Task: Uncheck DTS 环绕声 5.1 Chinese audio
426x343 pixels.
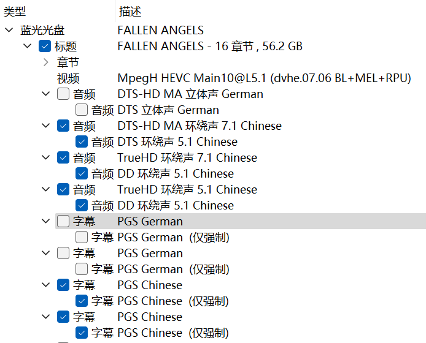Action: 82,141
